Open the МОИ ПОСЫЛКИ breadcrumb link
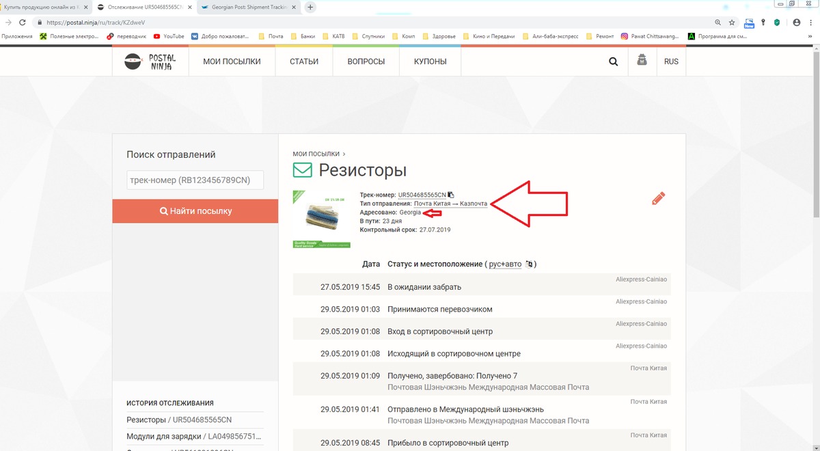Image resolution: width=820 pixels, height=451 pixels. point(317,154)
